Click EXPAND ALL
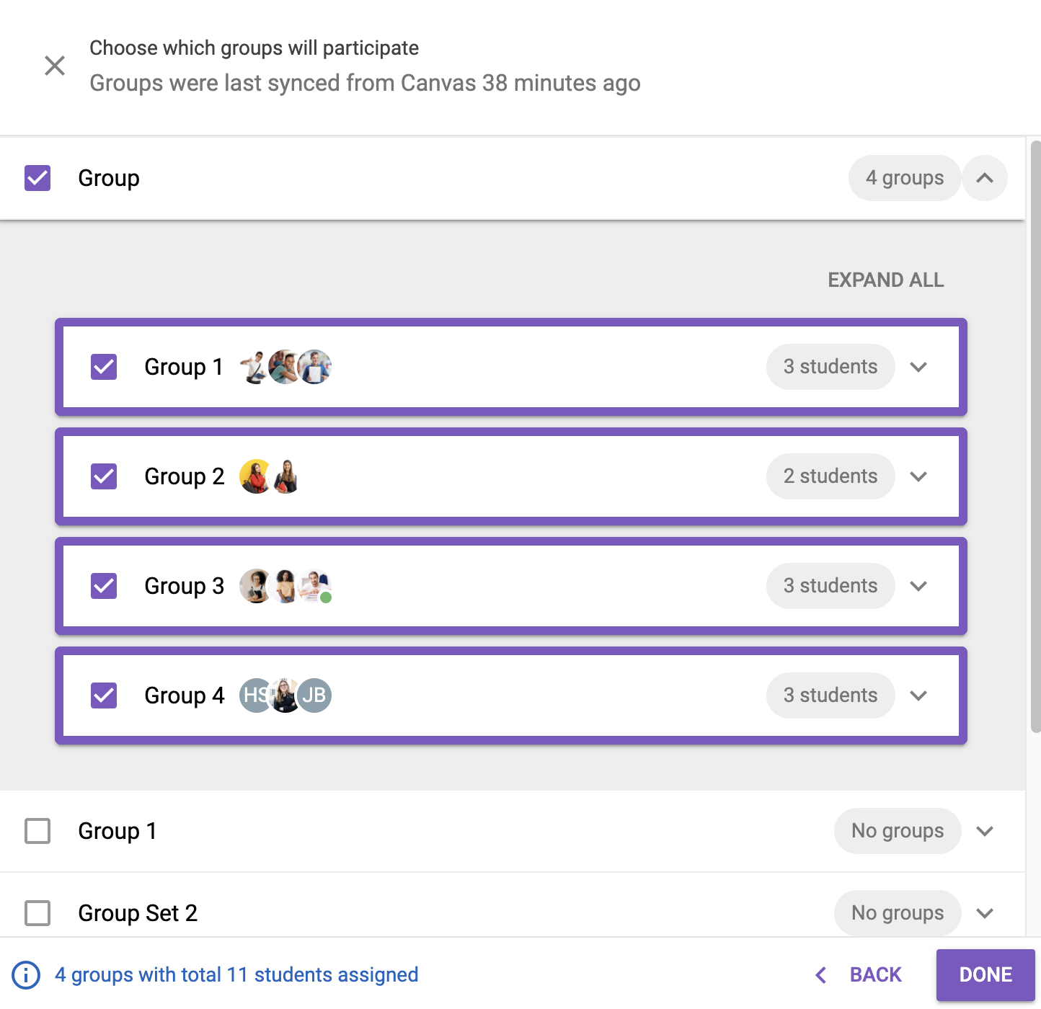 tap(885, 280)
